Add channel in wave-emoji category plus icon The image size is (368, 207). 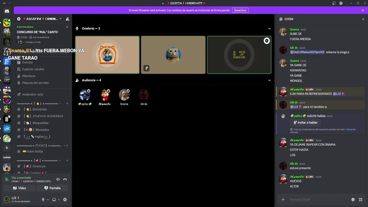point(67,103)
